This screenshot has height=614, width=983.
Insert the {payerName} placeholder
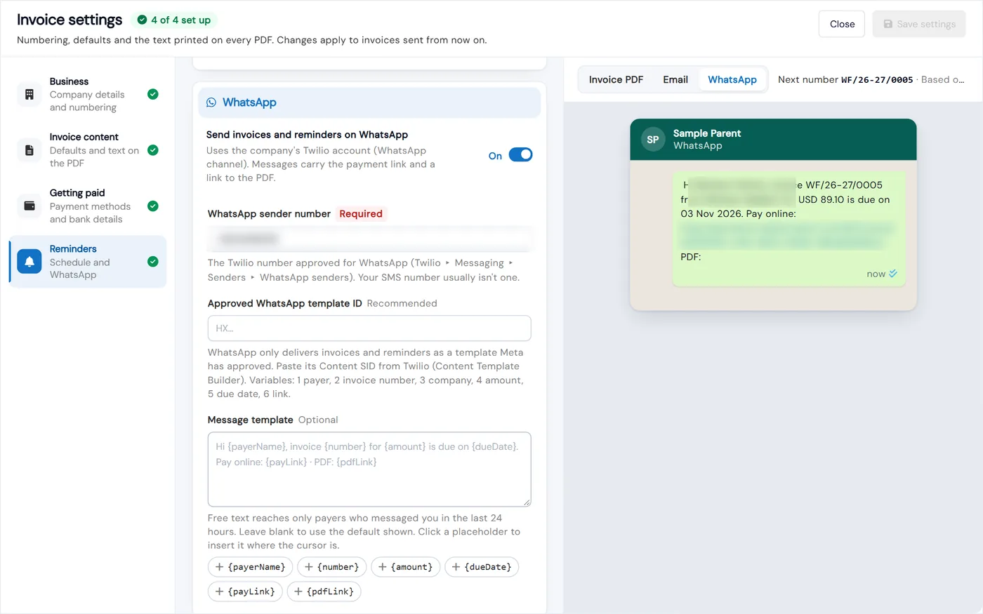click(251, 567)
